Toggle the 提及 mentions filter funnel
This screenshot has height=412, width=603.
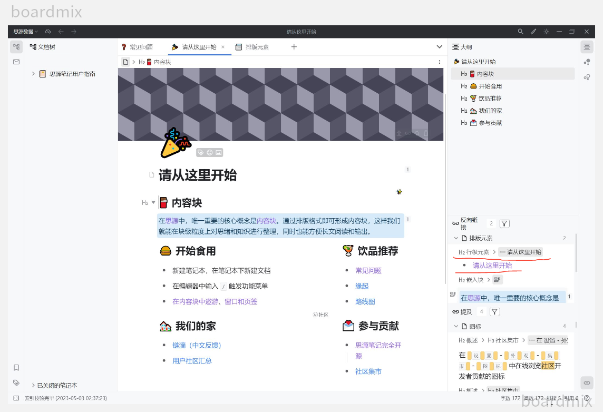pos(494,311)
